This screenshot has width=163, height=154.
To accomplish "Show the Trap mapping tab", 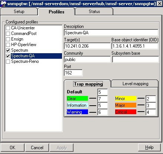I will tap(88, 84).
